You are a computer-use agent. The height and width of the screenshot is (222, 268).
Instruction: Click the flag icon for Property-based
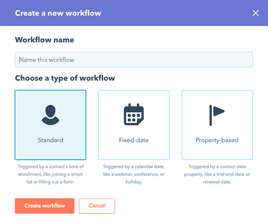tap(217, 115)
